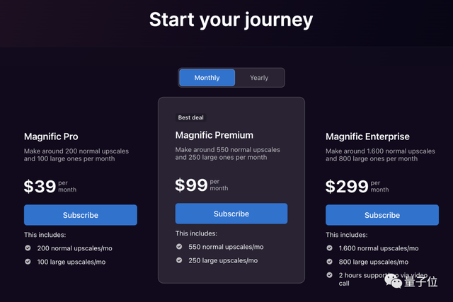The width and height of the screenshot is (453, 302).
Task: Click checkmark icon beside 250 large upscales
Action: pyautogui.click(x=179, y=260)
